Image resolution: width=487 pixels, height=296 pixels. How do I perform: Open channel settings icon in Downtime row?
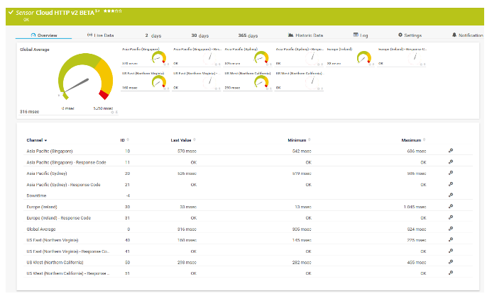(451, 195)
